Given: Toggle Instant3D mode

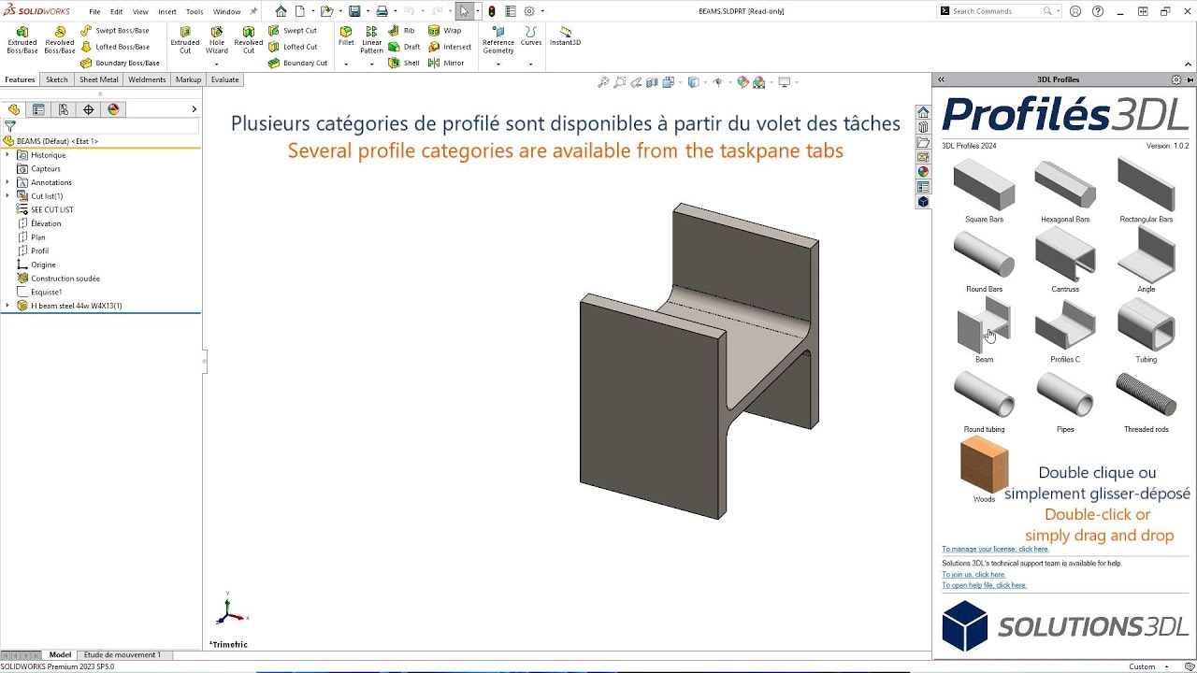Looking at the screenshot, I should click(x=565, y=36).
